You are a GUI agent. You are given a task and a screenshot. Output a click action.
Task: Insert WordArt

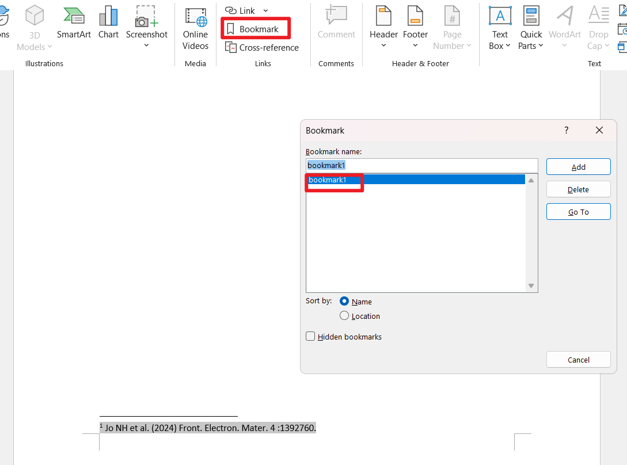pos(565,27)
